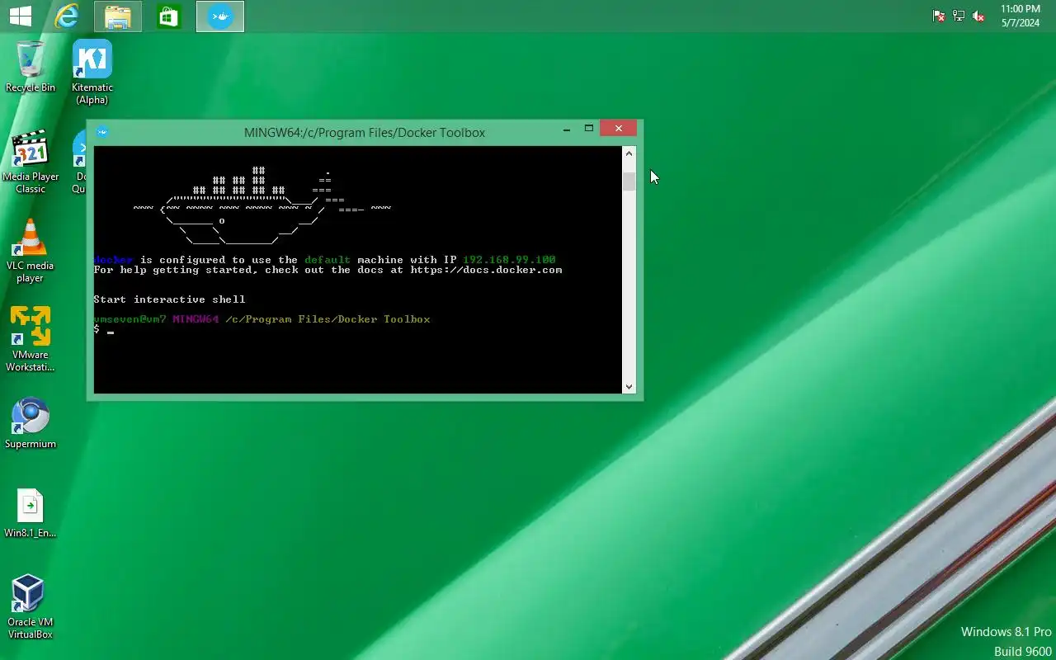Select the Media Player Classic desktop icon

point(31,162)
